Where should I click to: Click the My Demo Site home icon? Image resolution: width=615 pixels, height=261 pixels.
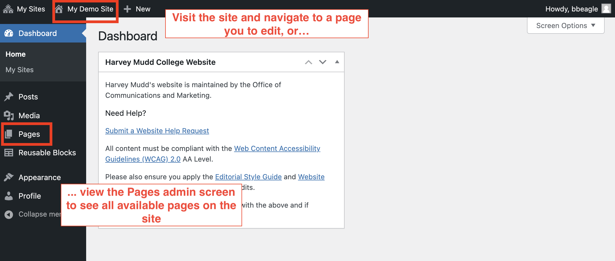[x=59, y=9]
